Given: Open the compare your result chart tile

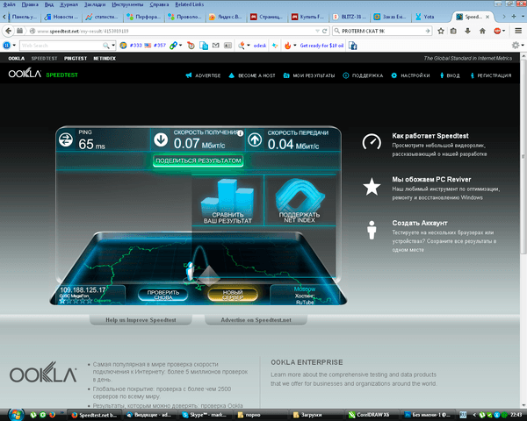Looking at the screenshot, I should 227,201.
